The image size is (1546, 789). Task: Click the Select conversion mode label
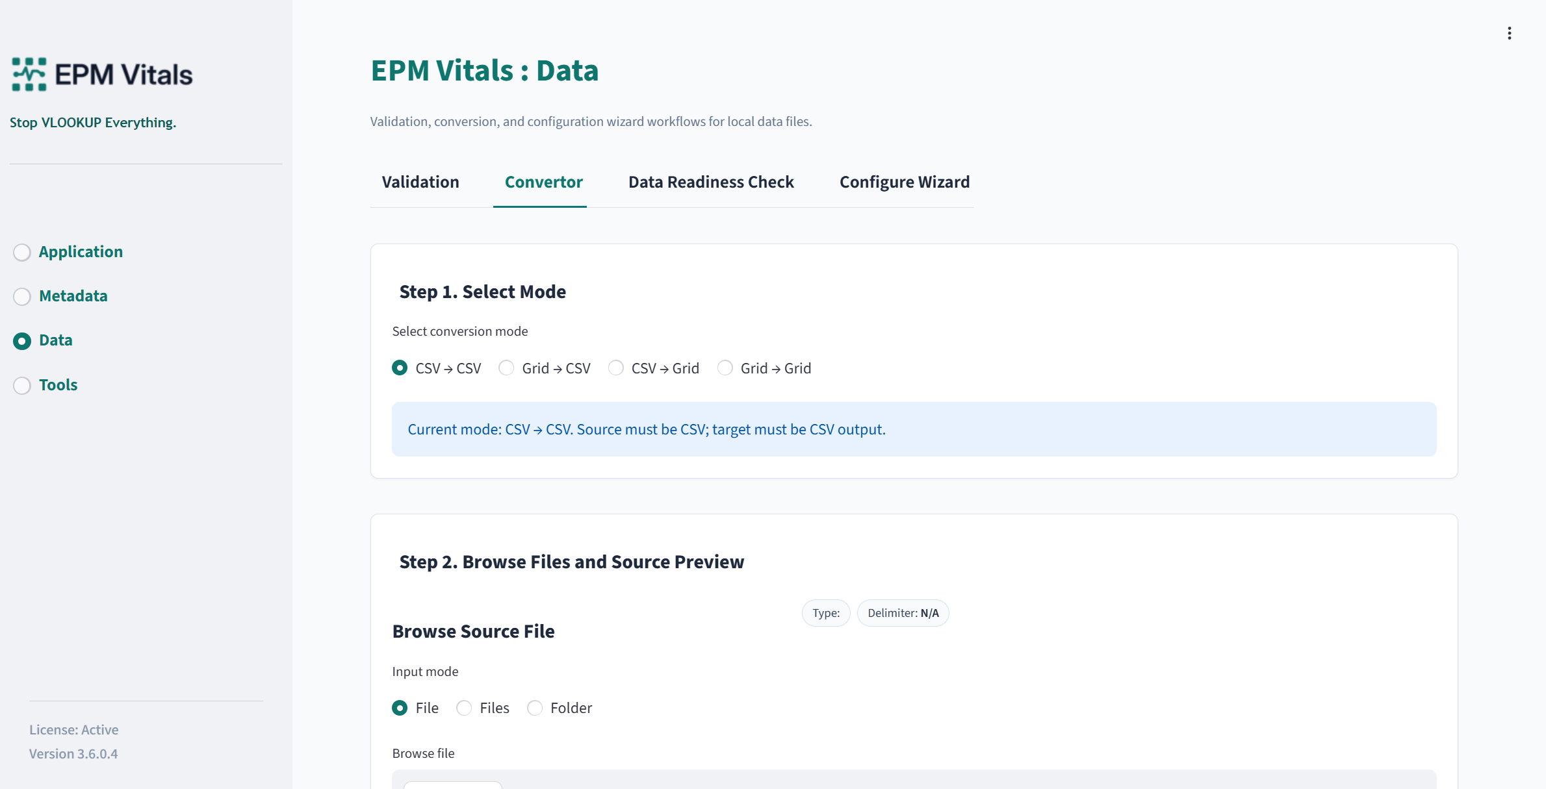click(x=460, y=331)
